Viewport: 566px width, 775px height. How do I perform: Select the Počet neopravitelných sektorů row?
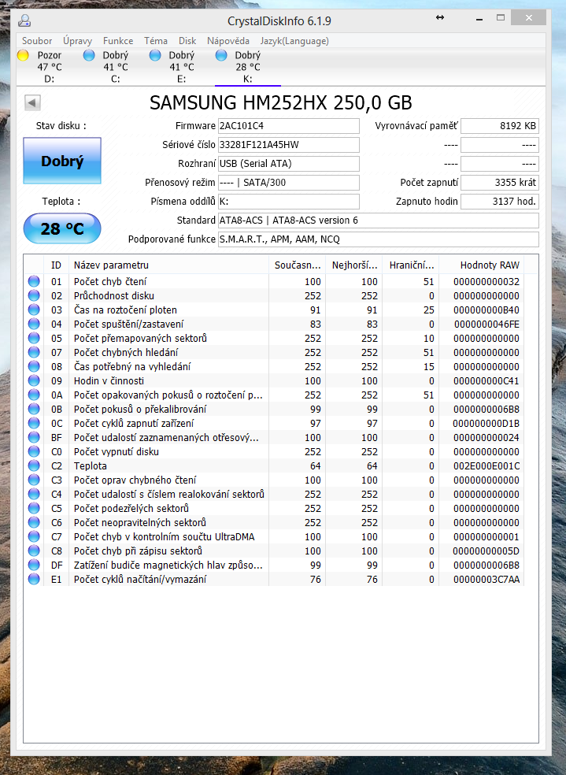point(274,522)
